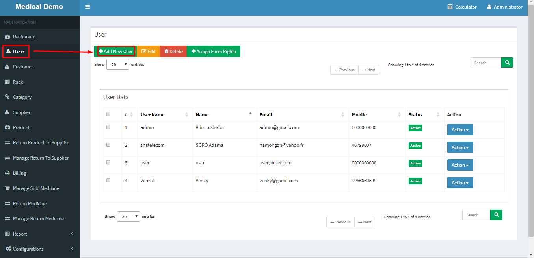
Task: Check the select-all header checkbox
Action: pyautogui.click(x=108, y=114)
